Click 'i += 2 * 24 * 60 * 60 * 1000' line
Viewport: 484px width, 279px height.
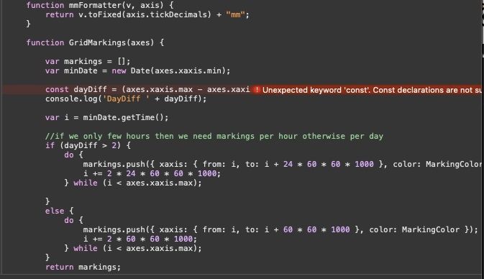pyautogui.click(x=152, y=173)
